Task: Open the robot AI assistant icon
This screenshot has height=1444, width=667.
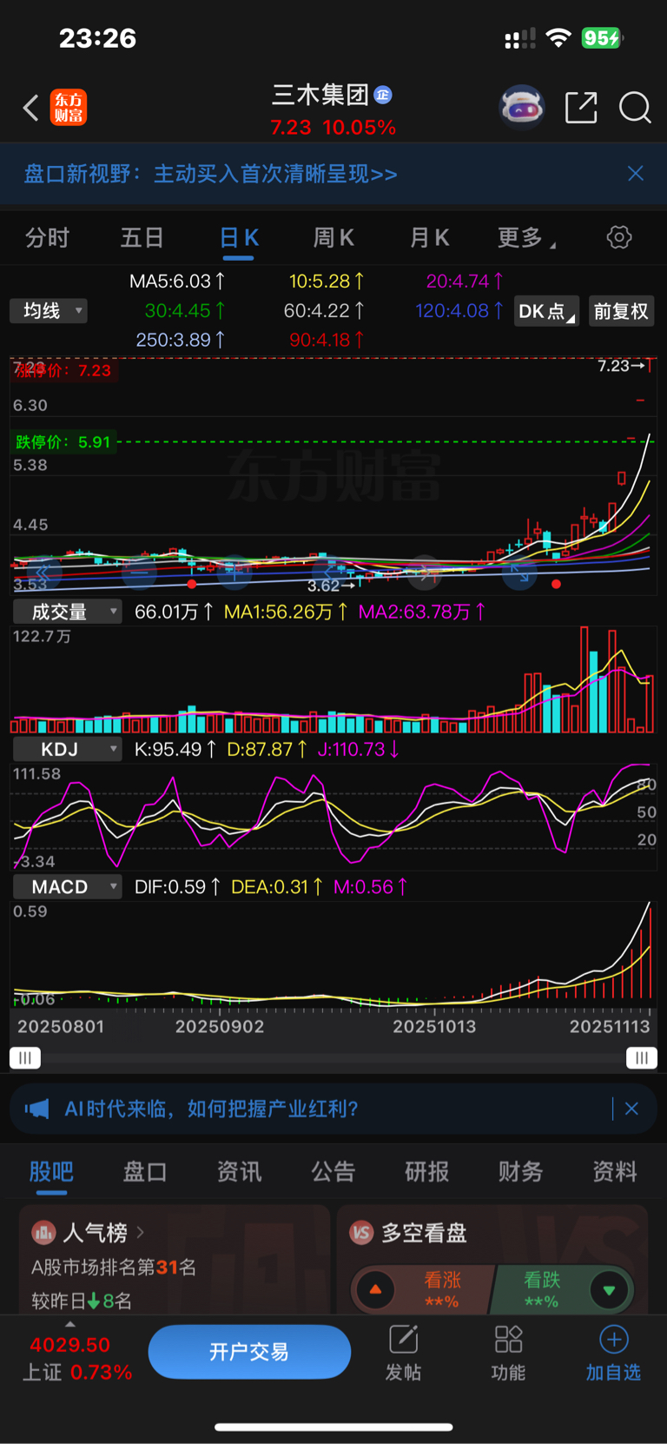Action: 522,107
